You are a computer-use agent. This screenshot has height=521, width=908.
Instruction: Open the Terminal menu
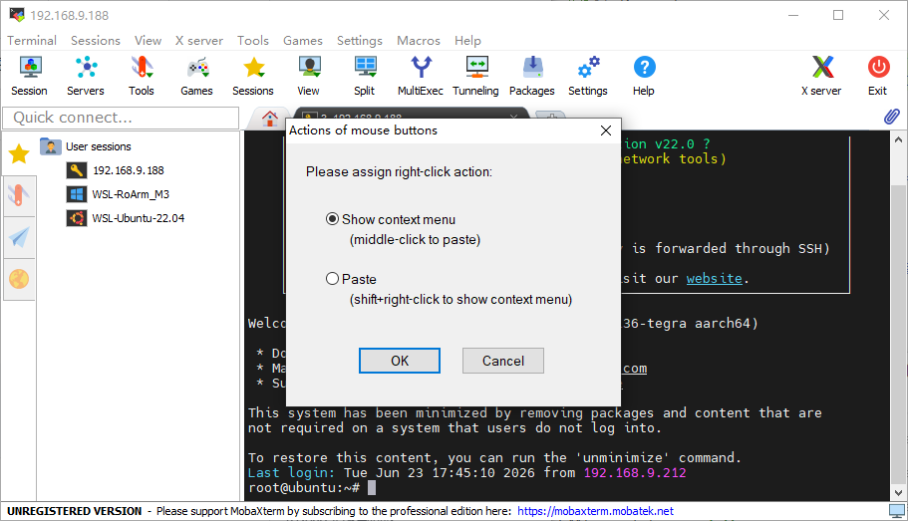(x=32, y=41)
